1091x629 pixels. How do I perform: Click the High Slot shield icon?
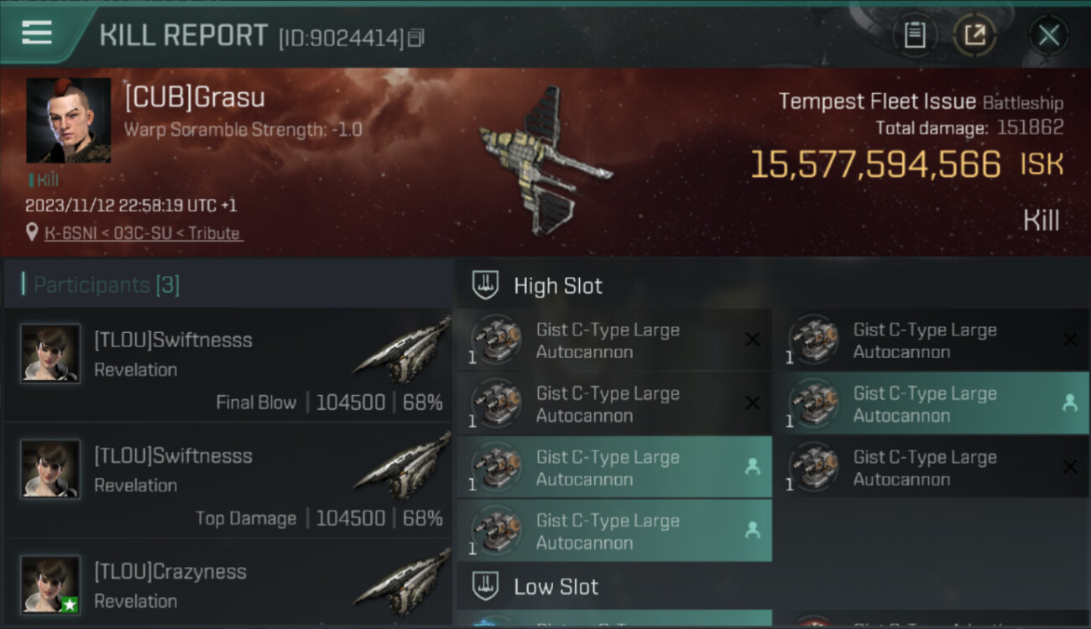(x=485, y=285)
